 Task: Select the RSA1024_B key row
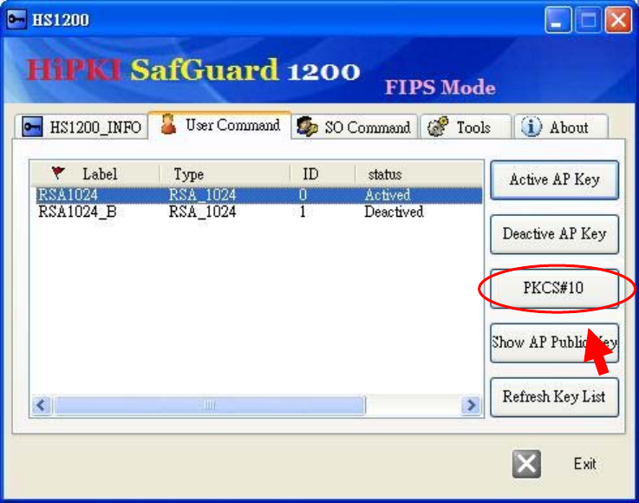point(257,212)
